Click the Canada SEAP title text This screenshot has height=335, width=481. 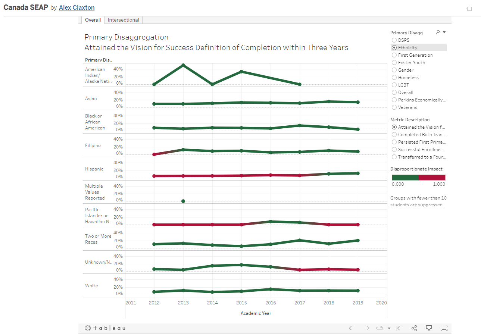(26, 7)
